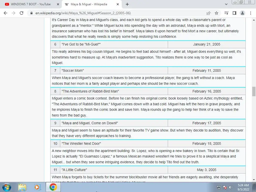Click episode title "Soccer Mom"
The width and height of the screenshot is (256, 192).
tap(73, 70)
